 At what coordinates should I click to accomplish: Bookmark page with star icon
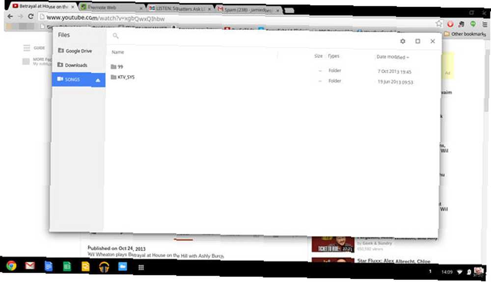click(x=439, y=24)
